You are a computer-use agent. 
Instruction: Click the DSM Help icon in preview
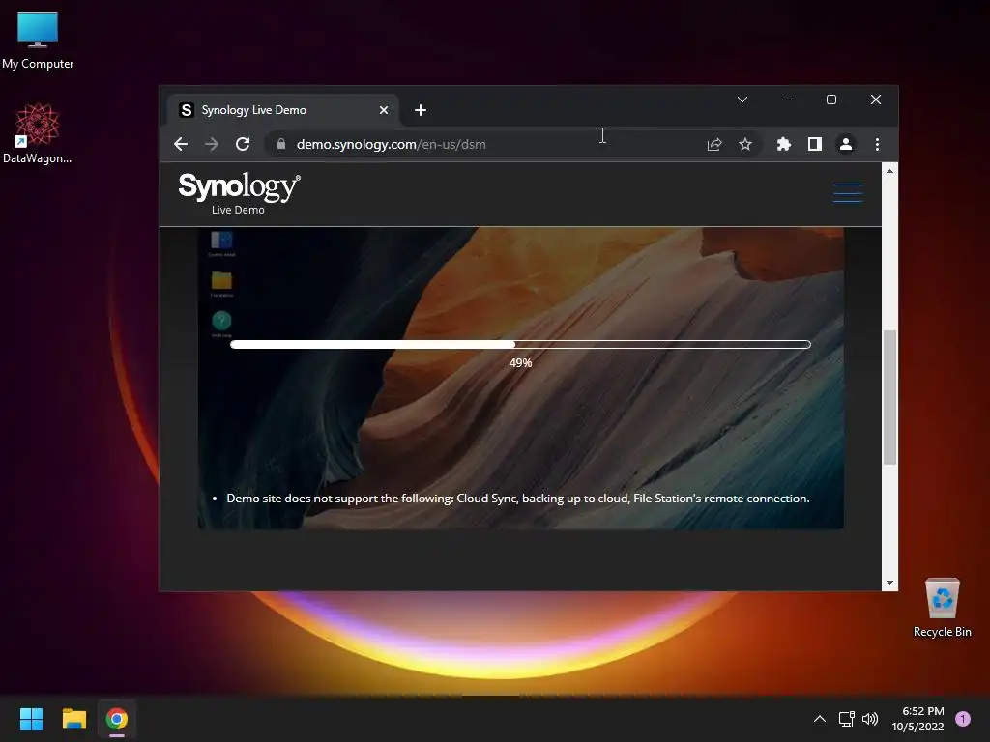point(221,324)
